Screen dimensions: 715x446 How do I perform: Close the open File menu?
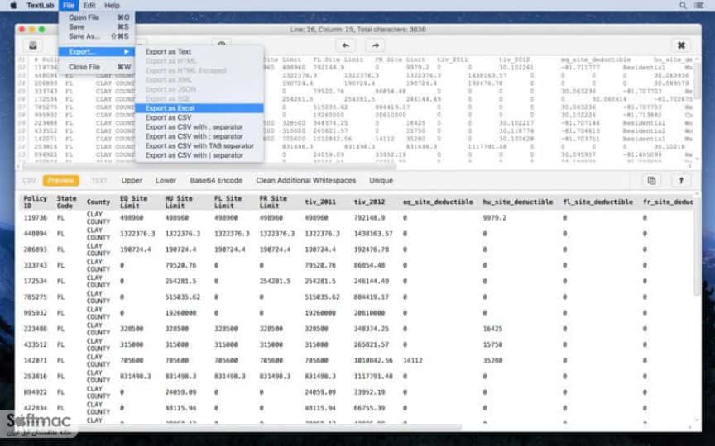click(69, 6)
